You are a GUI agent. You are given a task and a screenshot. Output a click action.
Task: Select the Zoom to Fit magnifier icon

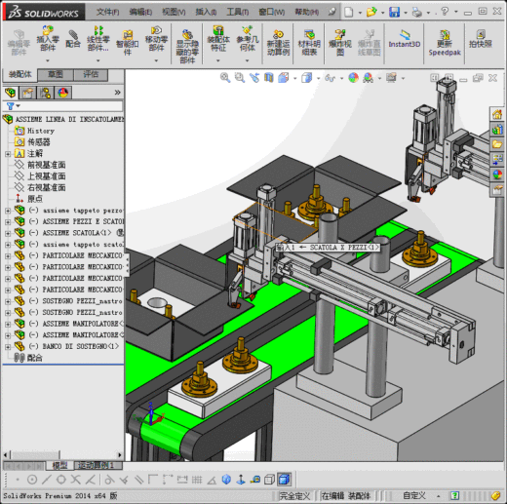pyautogui.click(x=225, y=78)
